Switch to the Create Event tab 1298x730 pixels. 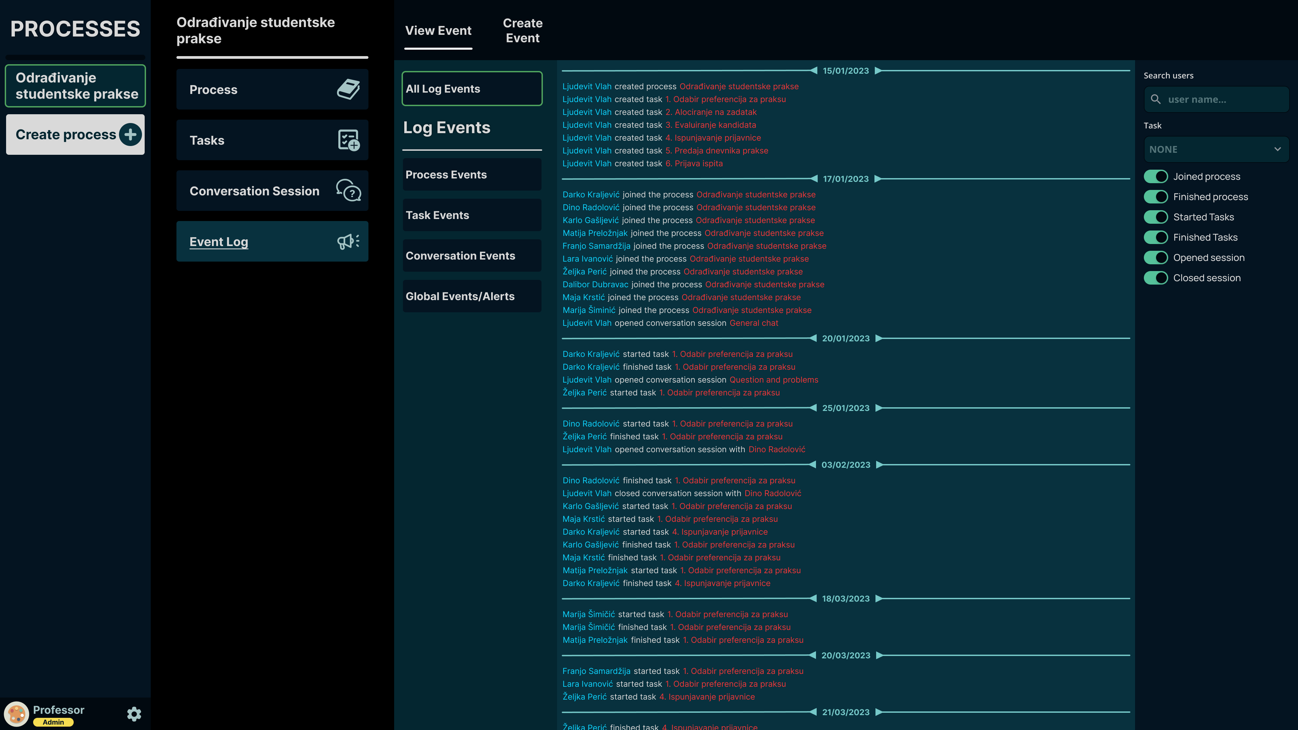(x=523, y=30)
